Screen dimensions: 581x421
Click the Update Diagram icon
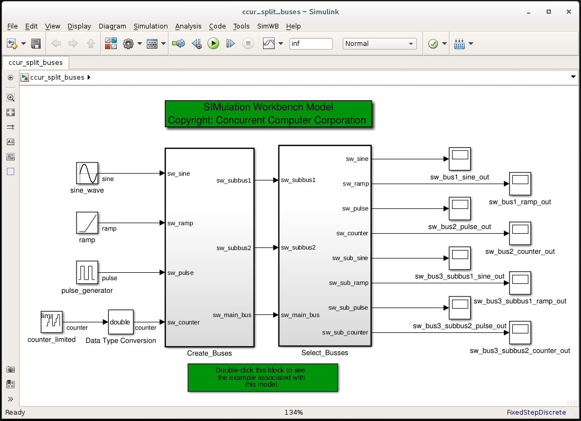pyautogui.click(x=179, y=44)
